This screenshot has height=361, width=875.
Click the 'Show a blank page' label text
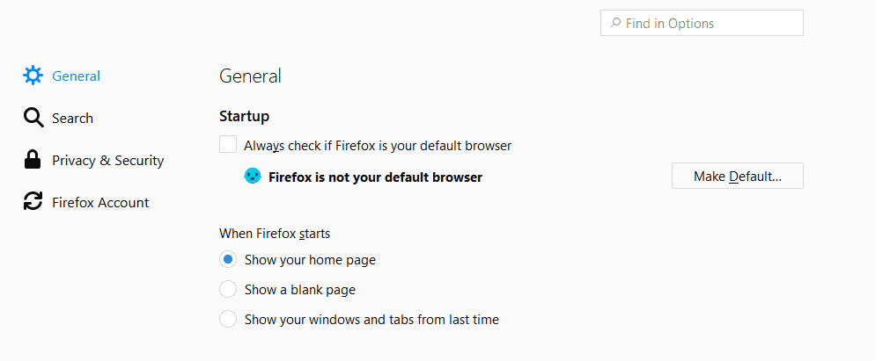point(300,290)
